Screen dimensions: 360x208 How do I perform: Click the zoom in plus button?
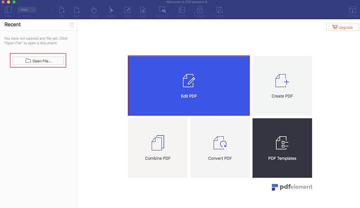tap(51, 9)
